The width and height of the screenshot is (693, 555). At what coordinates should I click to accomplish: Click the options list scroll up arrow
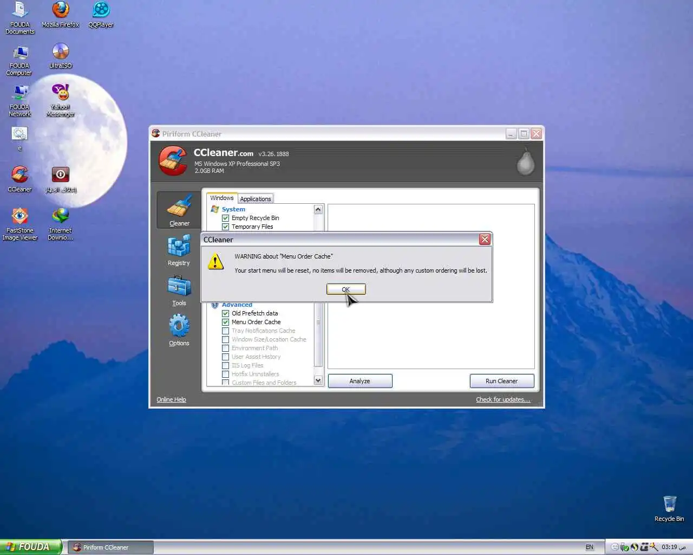[318, 210]
